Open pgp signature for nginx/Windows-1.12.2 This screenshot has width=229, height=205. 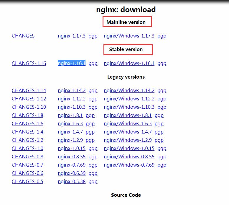tap(162, 99)
